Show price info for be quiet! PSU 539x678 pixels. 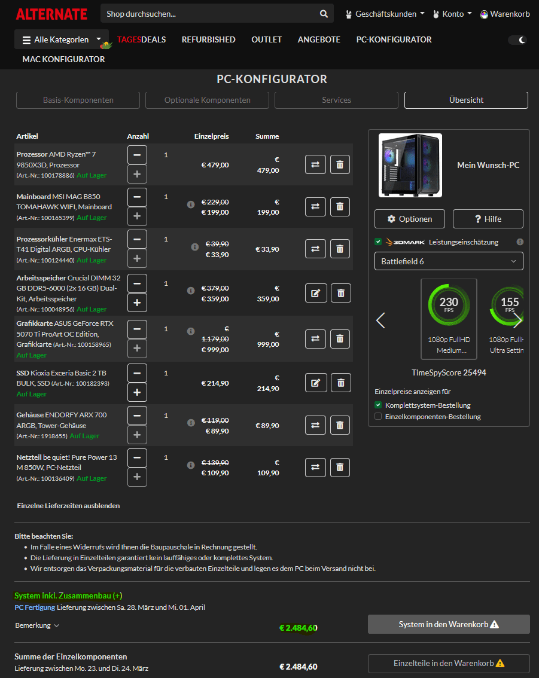(191, 465)
